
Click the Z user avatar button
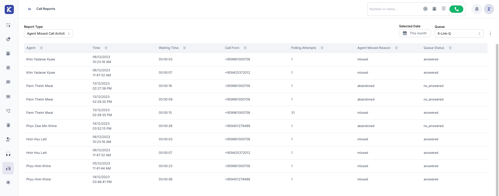pos(489,9)
